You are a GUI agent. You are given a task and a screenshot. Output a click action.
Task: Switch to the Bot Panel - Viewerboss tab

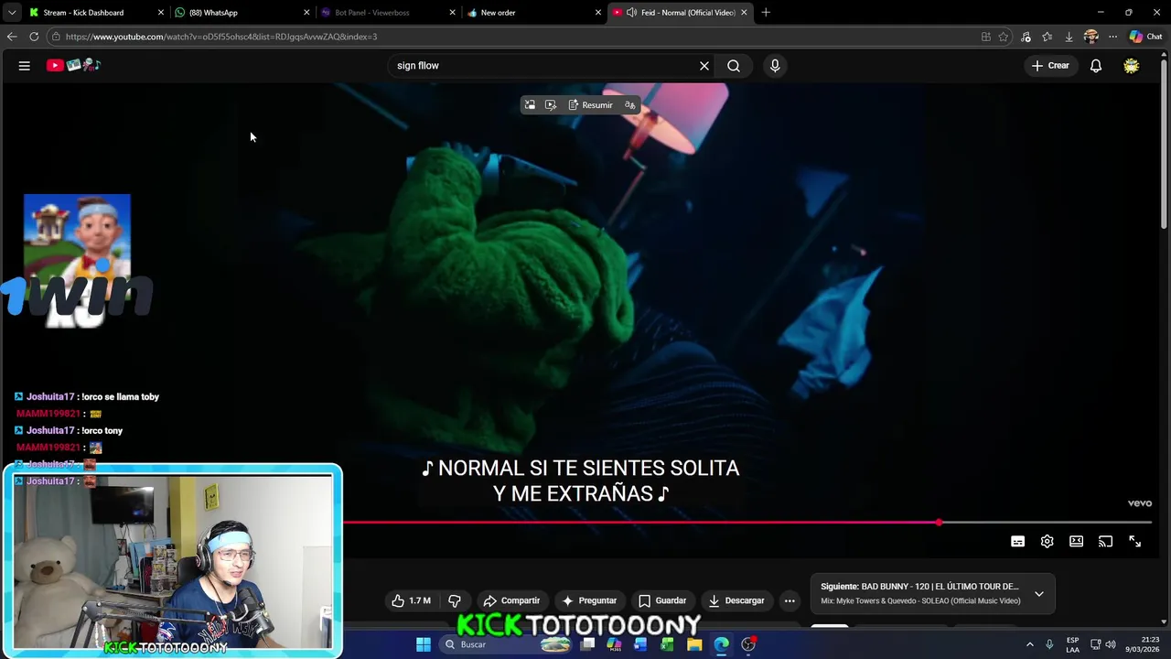386,13
